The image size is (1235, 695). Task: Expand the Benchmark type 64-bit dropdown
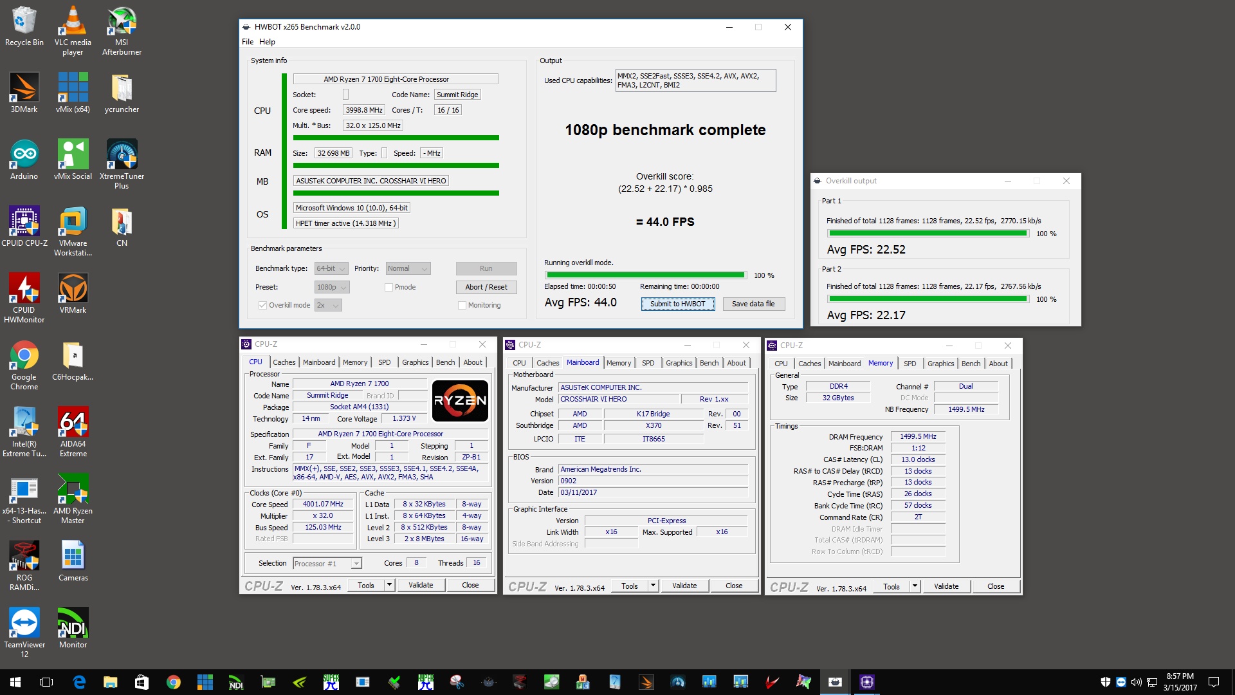(331, 268)
